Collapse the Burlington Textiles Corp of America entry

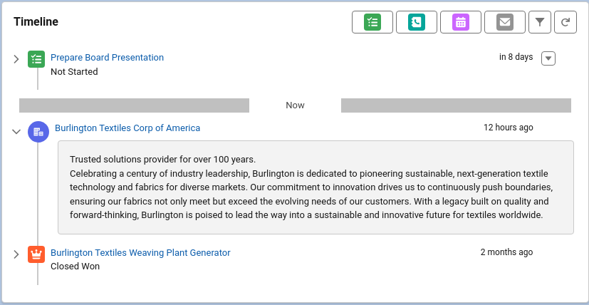click(x=16, y=132)
